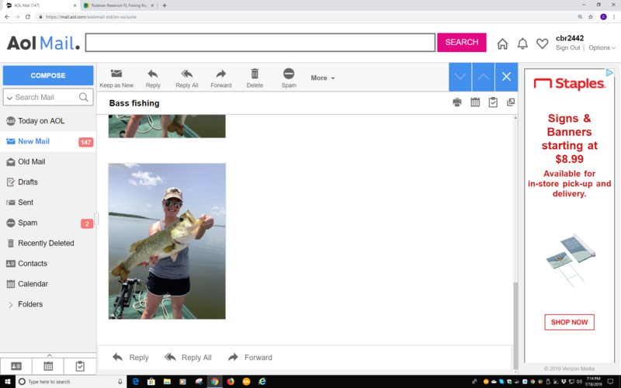Open the Options dropdown
This screenshot has height=388, width=621.
pos(602,47)
